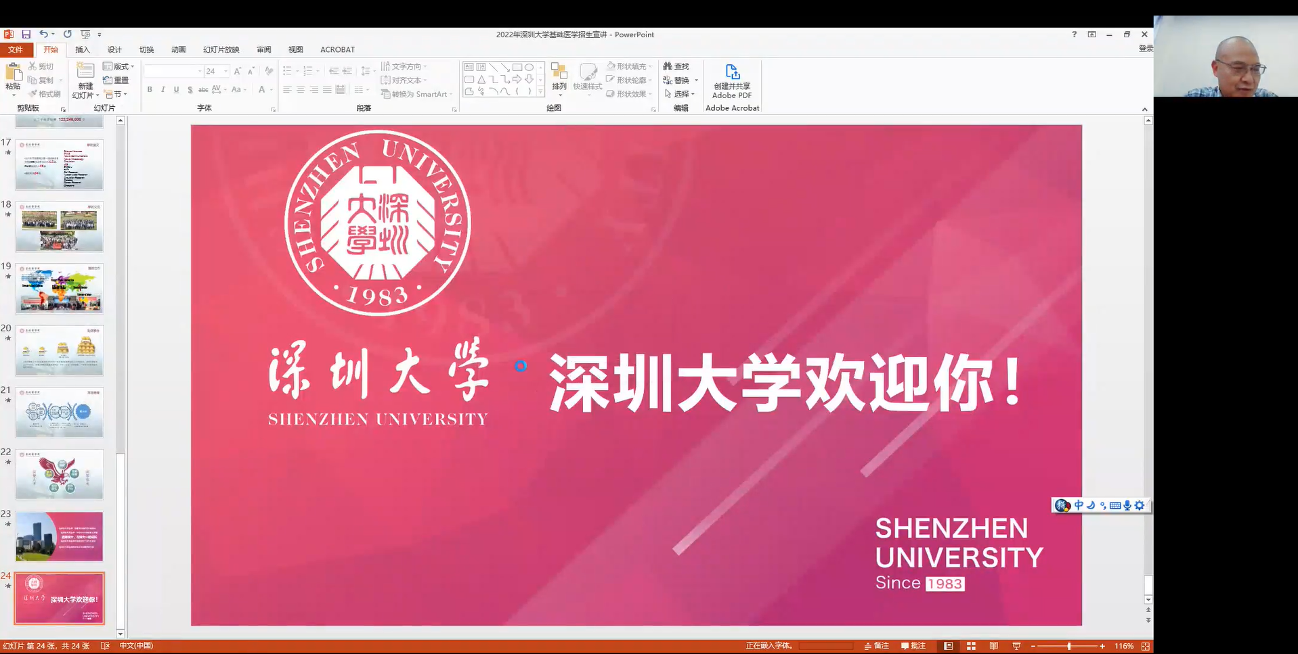The height and width of the screenshot is (654, 1298).
Task: Start slideshow from status bar icon
Action: point(1016,646)
